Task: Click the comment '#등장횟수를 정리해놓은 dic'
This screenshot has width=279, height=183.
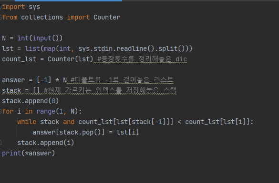Action: [x=142, y=59]
